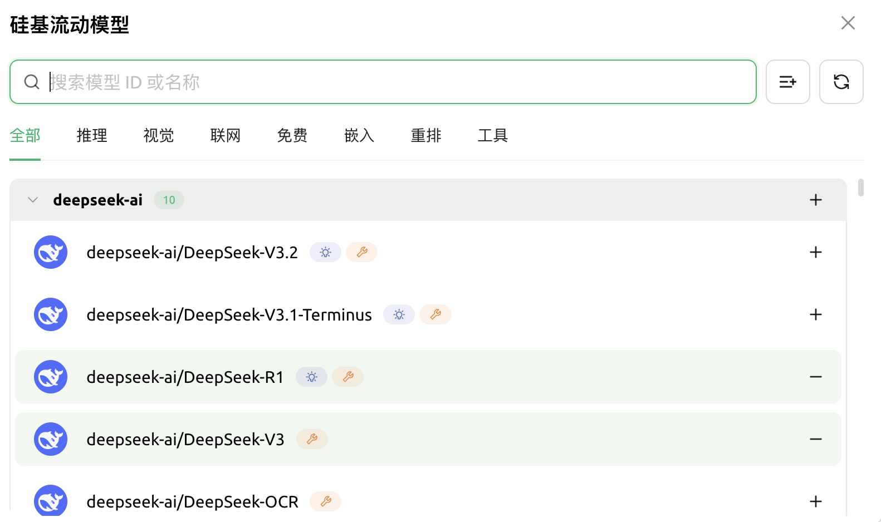This screenshot has height=522, width=881.
Task: Add DeepSeek-OCR using its plus button
Action: (x=816, y=501)
